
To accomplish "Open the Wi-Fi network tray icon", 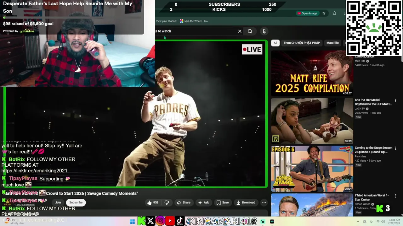I will 378,222.
